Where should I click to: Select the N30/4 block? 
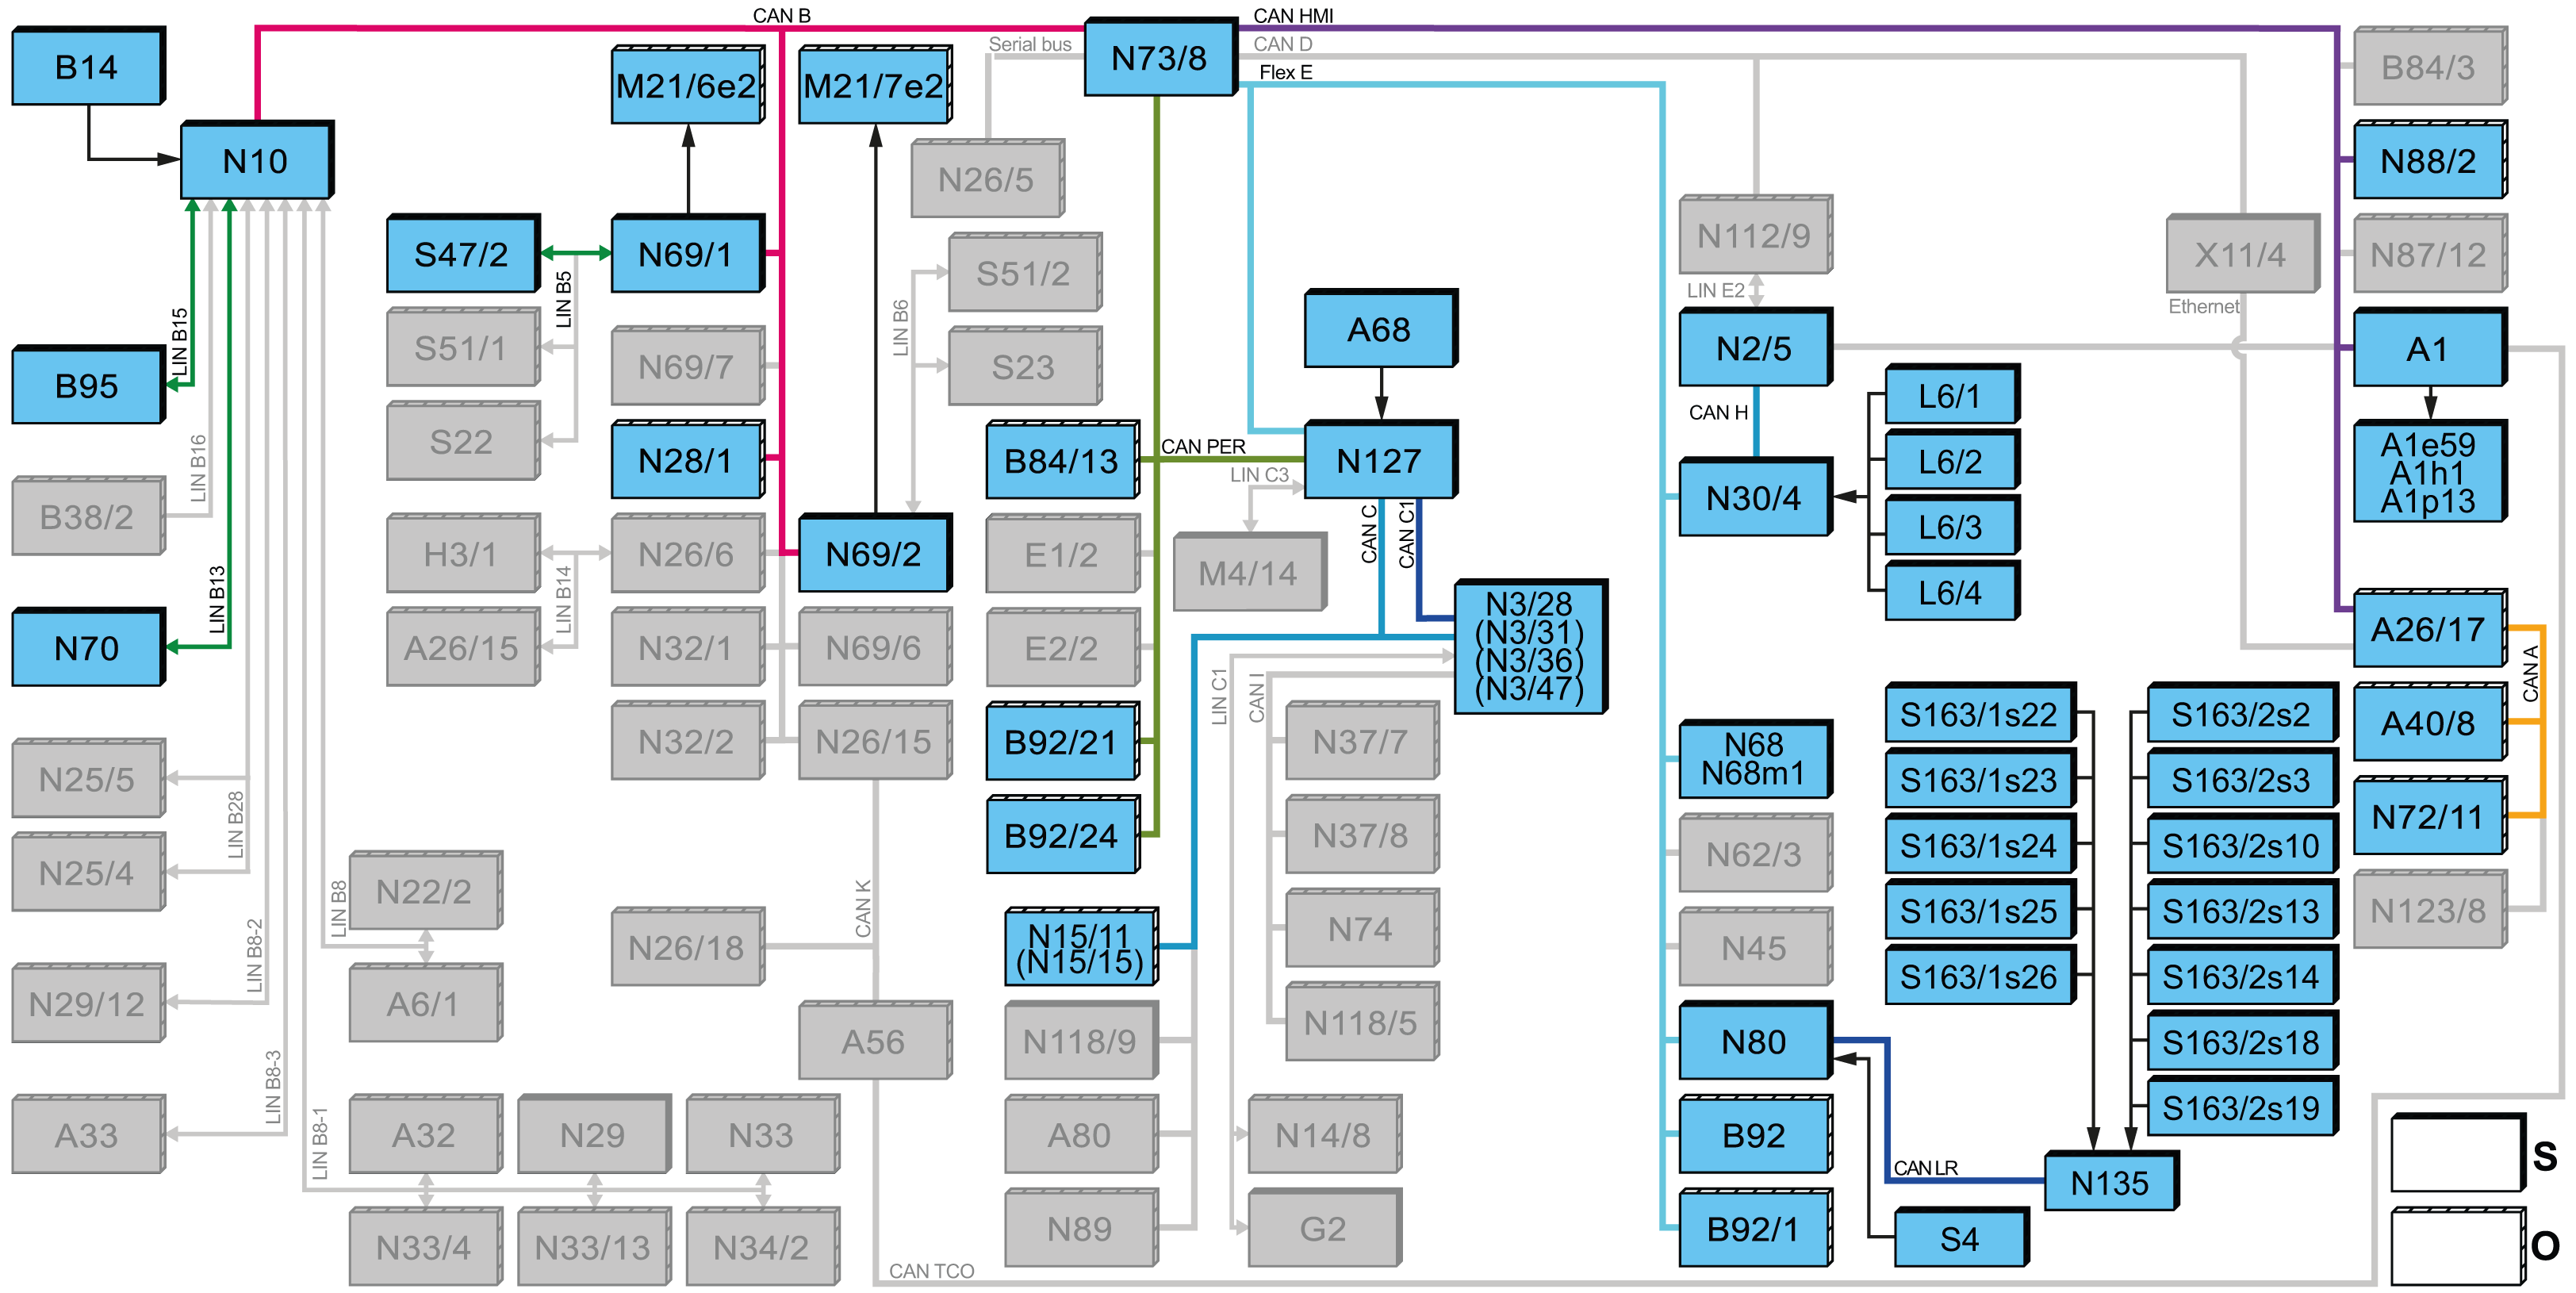pos(1755,497)
